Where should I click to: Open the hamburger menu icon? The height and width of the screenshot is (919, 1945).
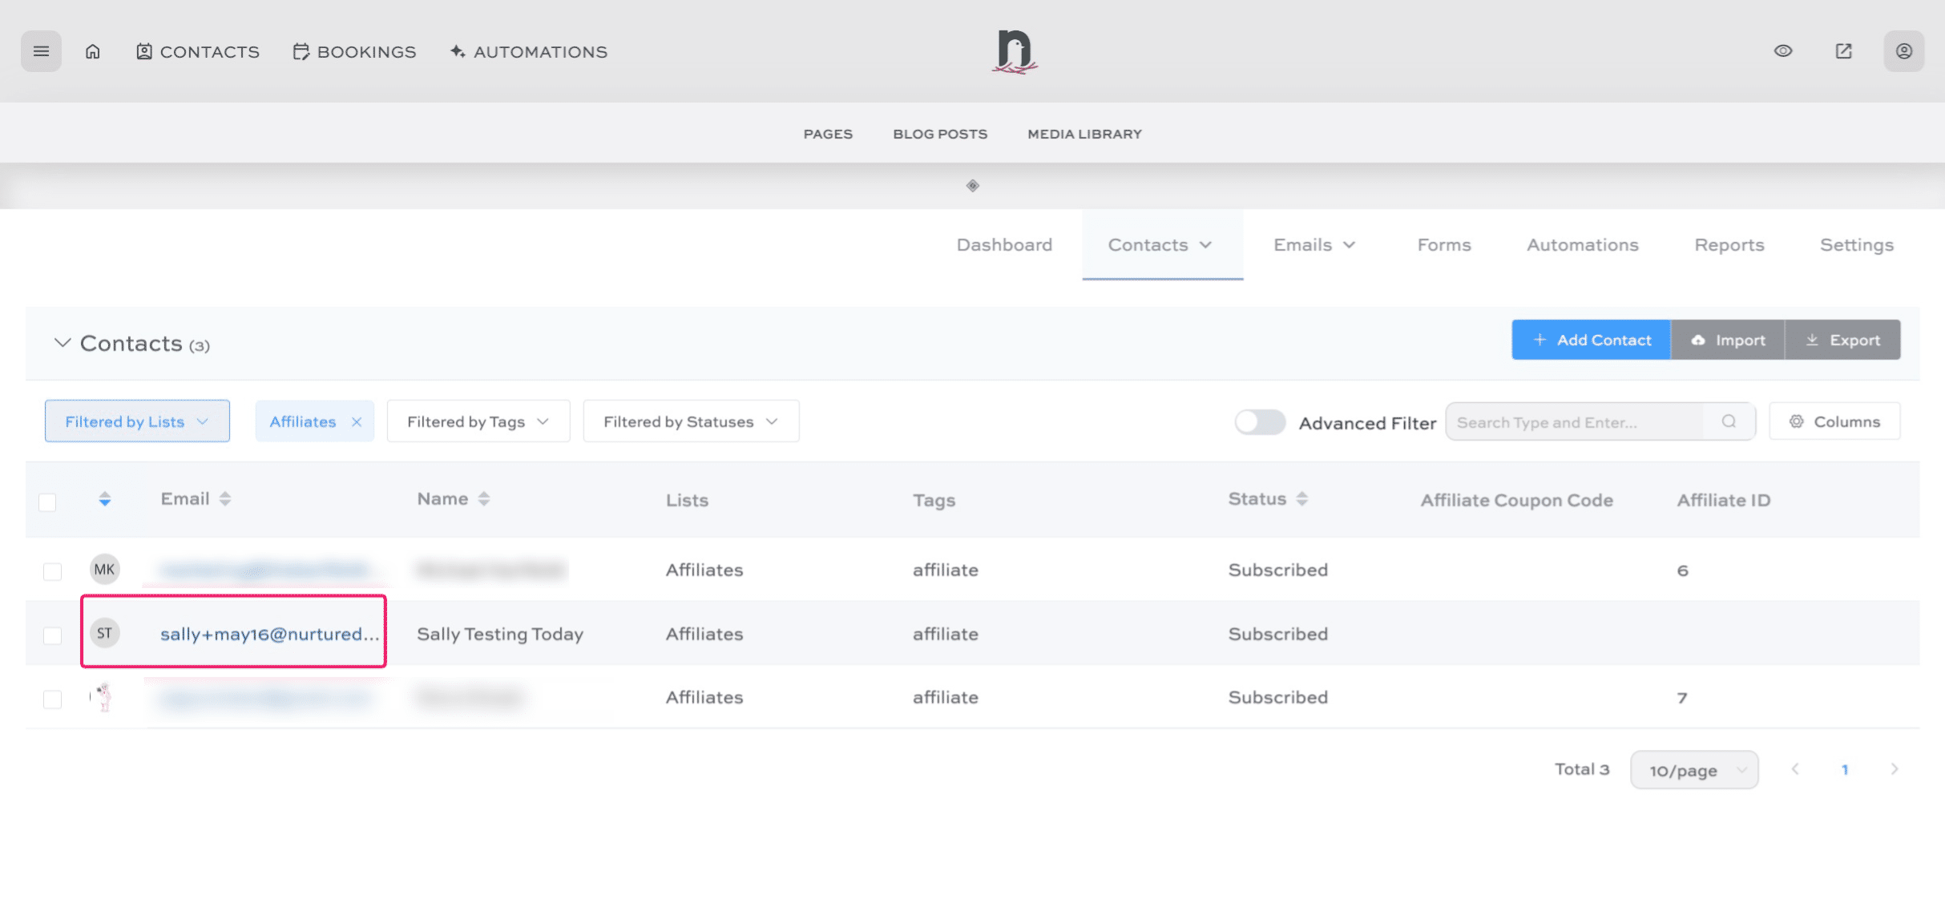tap(41, 51)
